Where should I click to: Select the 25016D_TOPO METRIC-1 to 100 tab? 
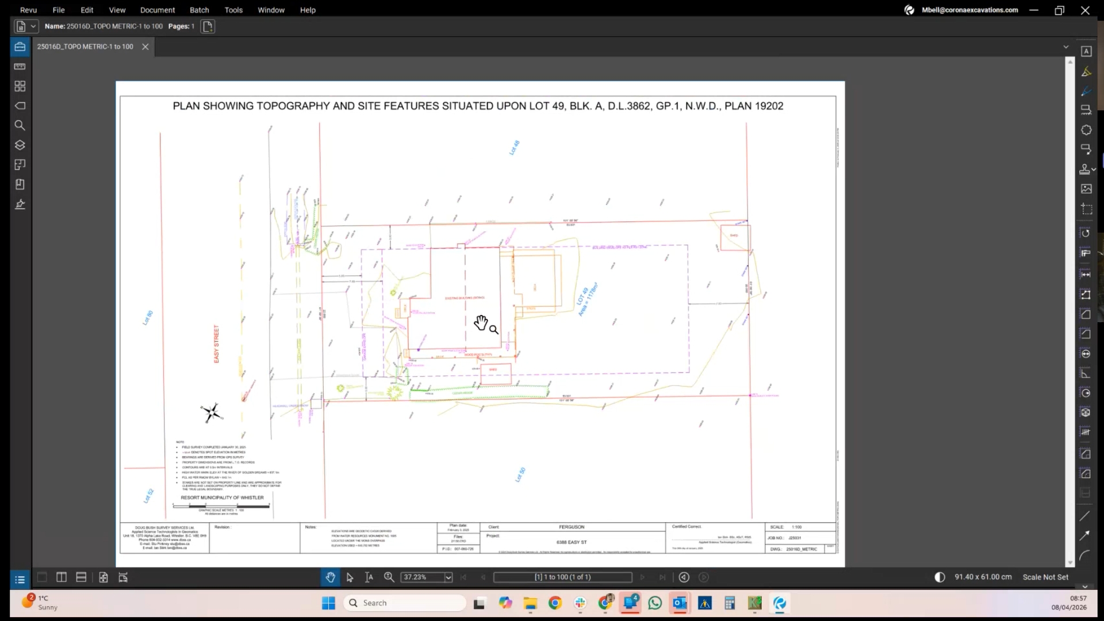tap(85, 47)
